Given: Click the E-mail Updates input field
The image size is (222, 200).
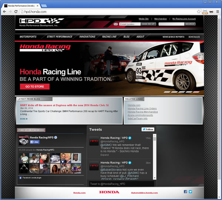Looking at the screenshot, I should 129,24.
